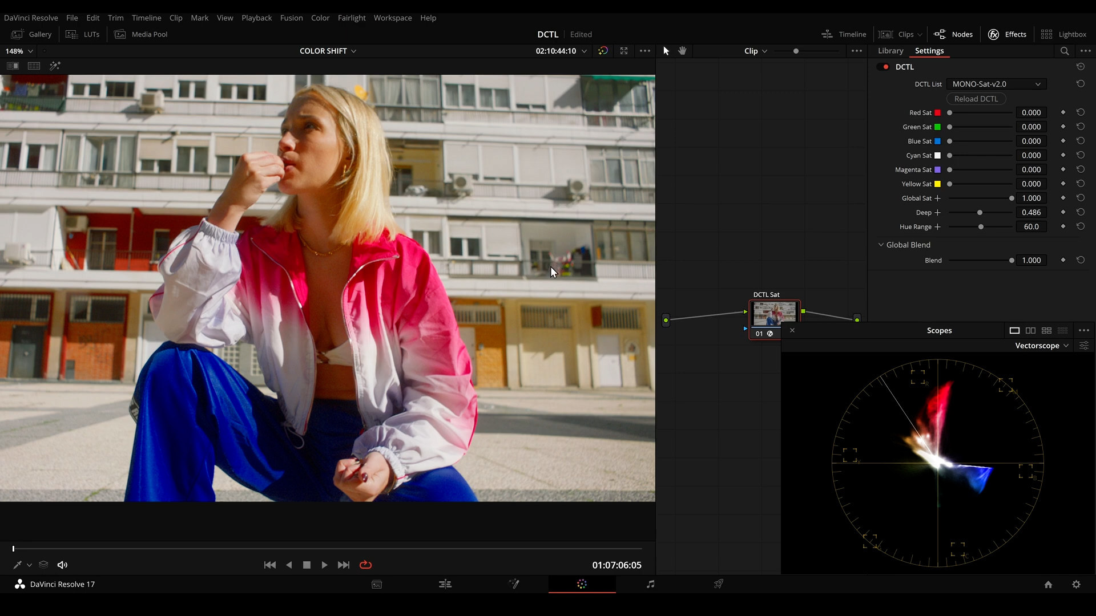
Task: Switch to the Library tab
Action: (890, 51)
